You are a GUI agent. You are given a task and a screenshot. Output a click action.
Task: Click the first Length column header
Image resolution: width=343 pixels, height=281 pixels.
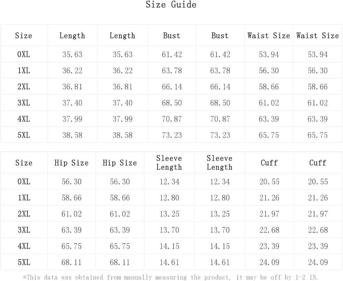[x=72, y=36]
